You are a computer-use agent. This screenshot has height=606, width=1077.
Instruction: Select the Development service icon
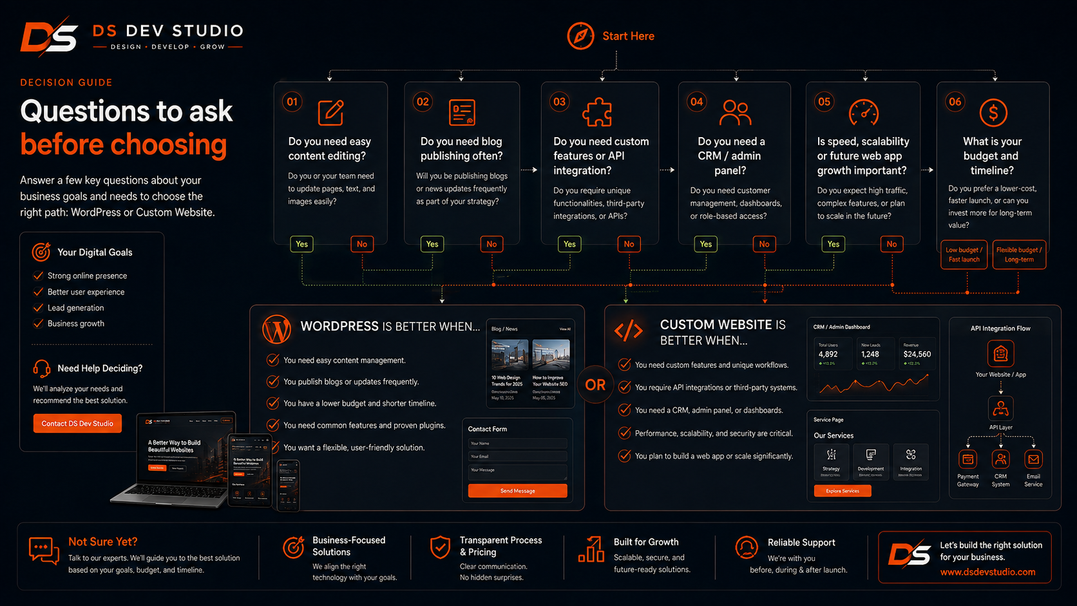[x=871, y=455]
